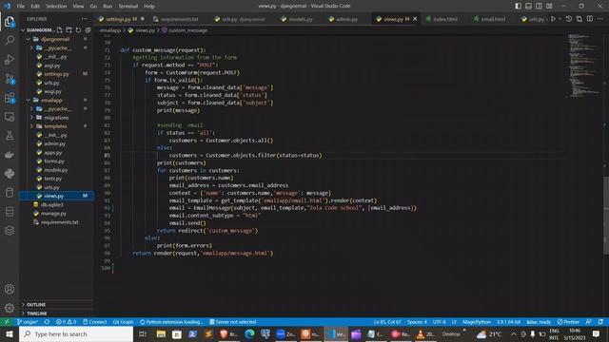Open the File menu

[21, 7]
